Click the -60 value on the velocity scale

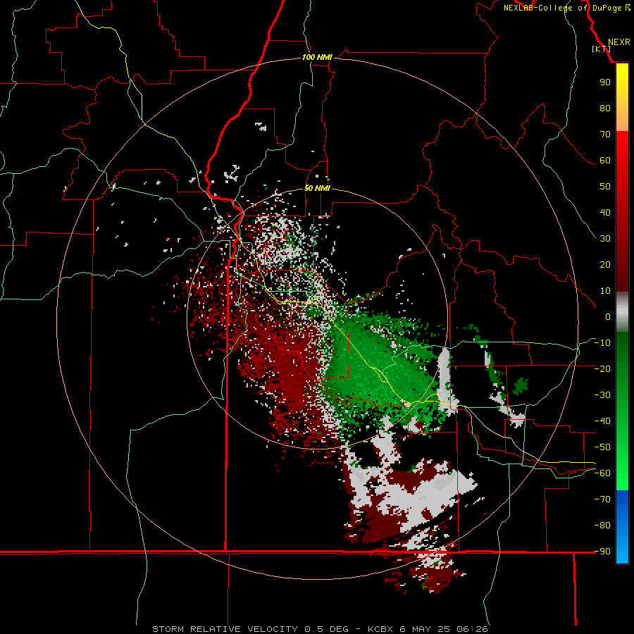click(x=602, y=473)
